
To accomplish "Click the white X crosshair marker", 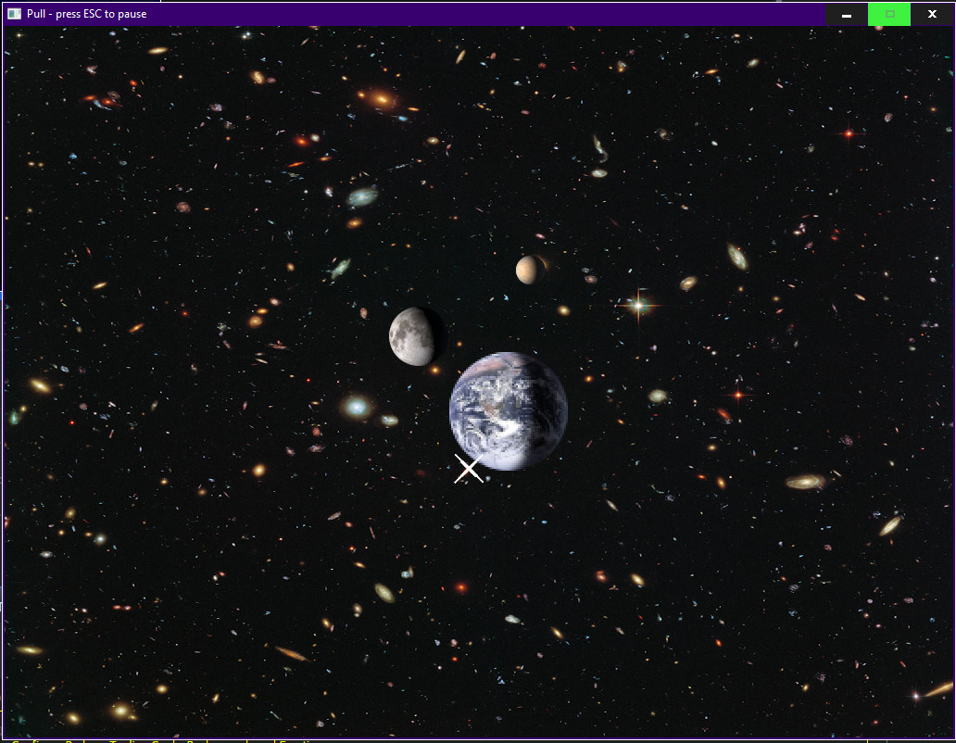I will [x=469, y=470].
